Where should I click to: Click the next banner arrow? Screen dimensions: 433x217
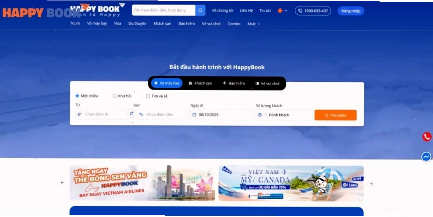coord(371,184)
